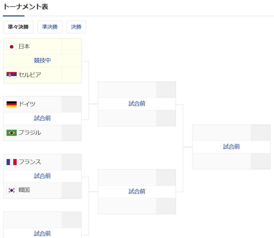Switch to the 準々決勝 tab
This screenshot has width=274, height=238.
[18, 27]
